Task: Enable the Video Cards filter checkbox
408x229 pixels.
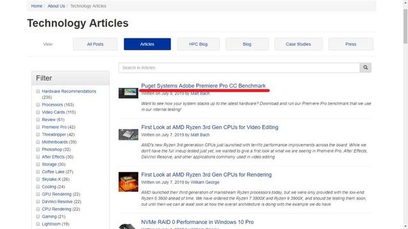Action: (38, 112)
